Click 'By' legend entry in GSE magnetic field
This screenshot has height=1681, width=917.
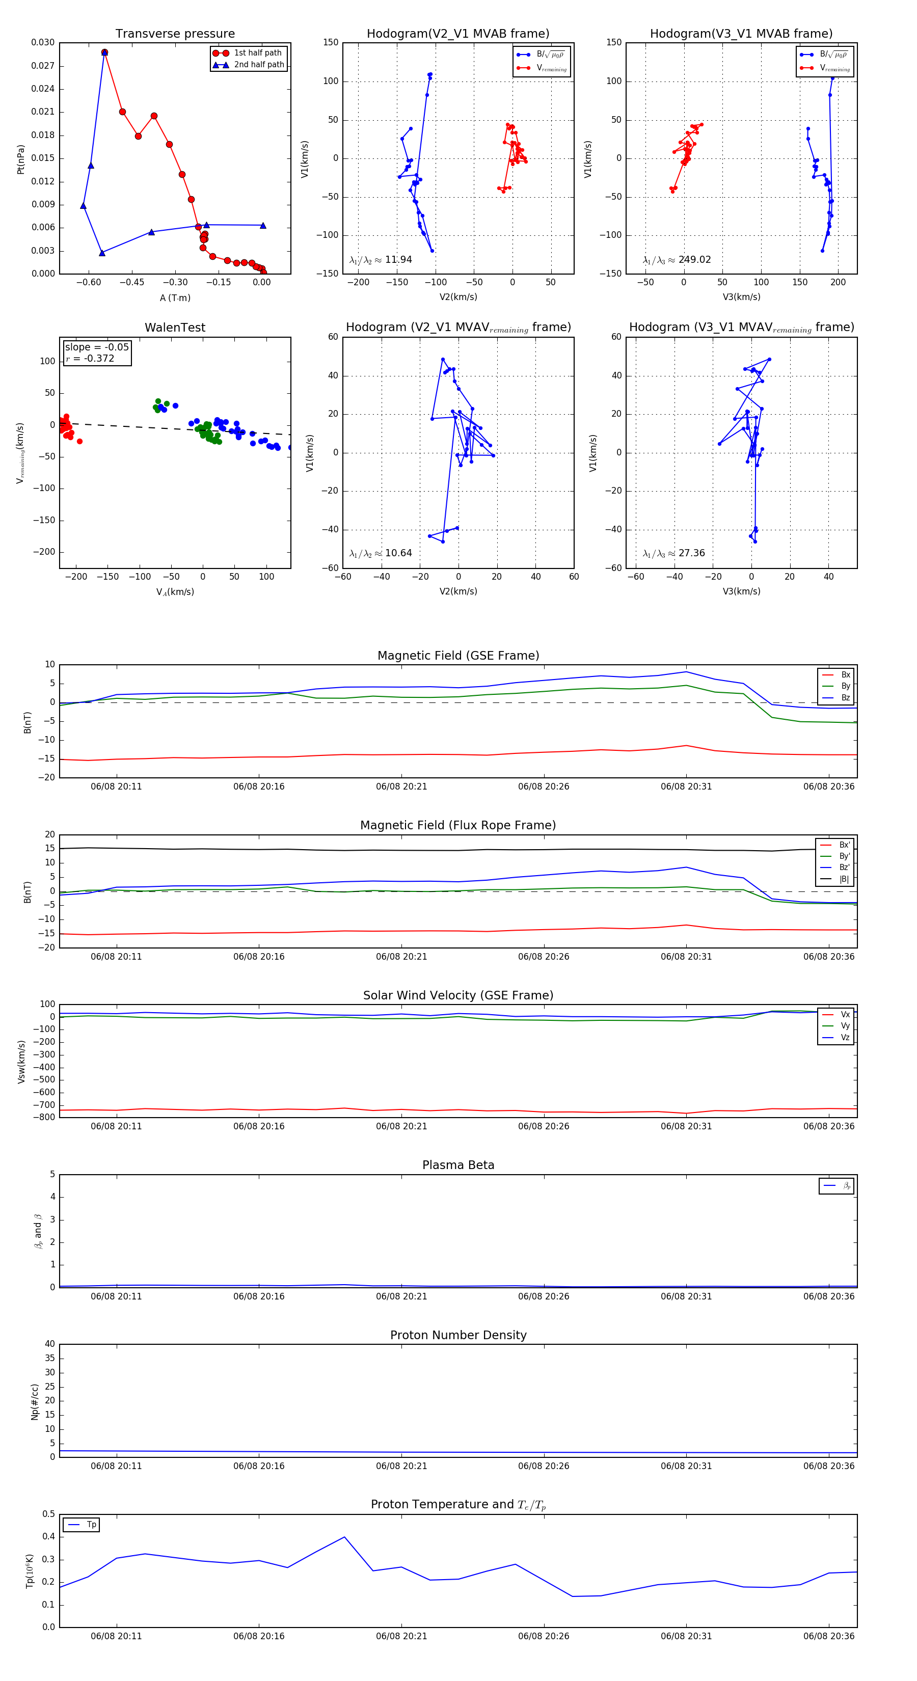click(x=836, y=686)
